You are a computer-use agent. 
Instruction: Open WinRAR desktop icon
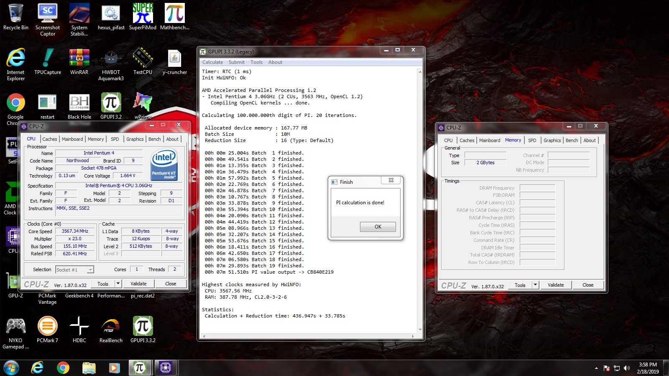[79, 62]
